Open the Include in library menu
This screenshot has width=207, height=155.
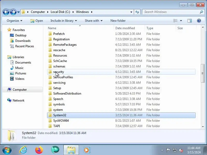pyautogui.click(x=64, y=21)
